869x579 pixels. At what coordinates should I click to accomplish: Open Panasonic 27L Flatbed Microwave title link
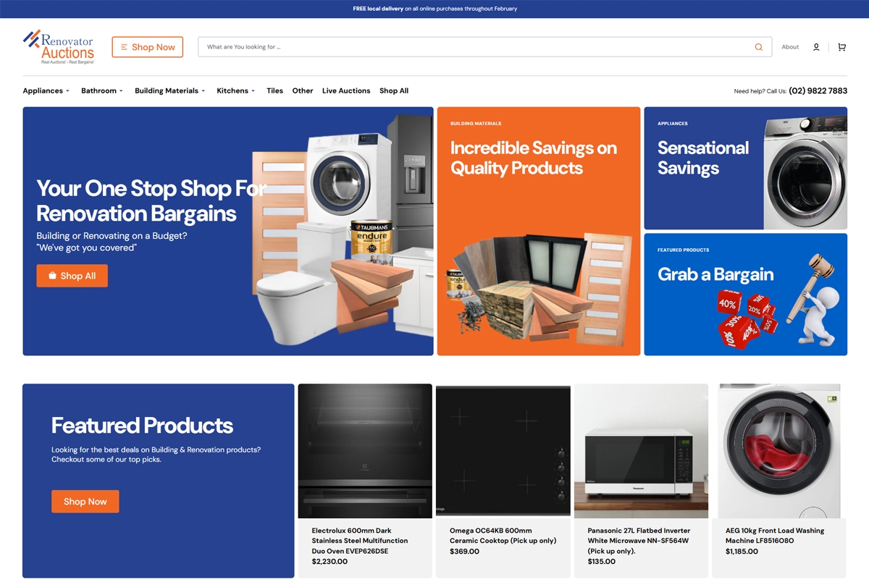click(639, 541)
